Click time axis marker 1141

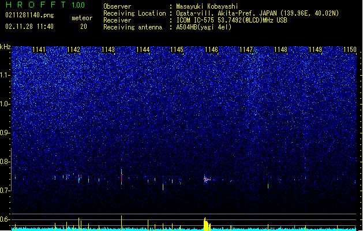click(x=39, y=50)
